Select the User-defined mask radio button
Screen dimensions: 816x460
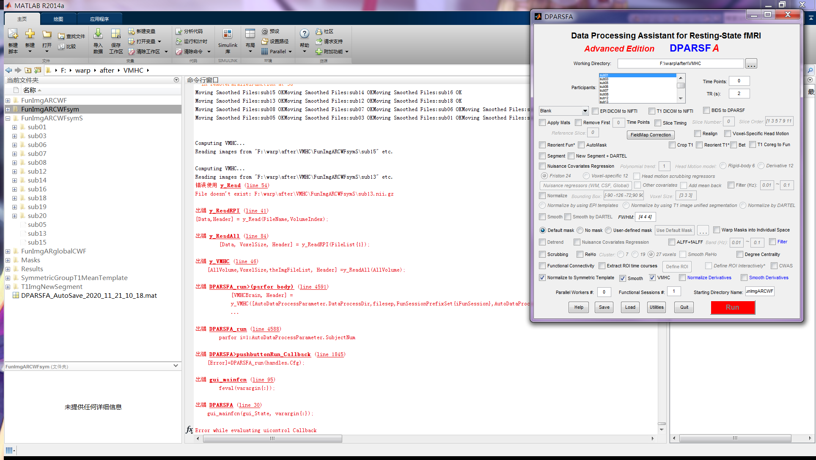pos(608,230)
